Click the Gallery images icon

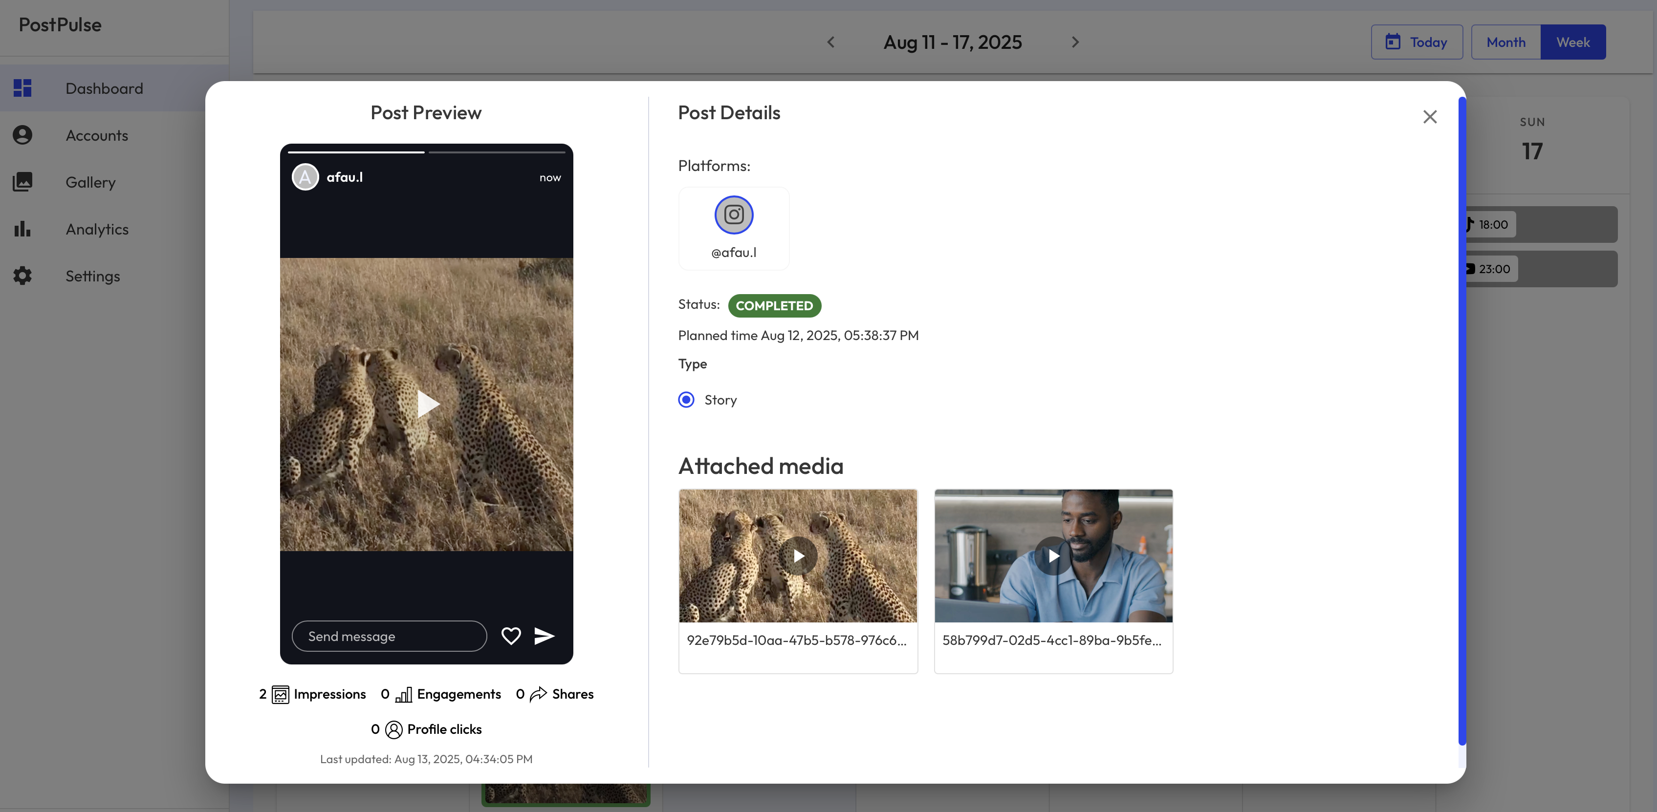pyautogui.click(x=22, y=182)
